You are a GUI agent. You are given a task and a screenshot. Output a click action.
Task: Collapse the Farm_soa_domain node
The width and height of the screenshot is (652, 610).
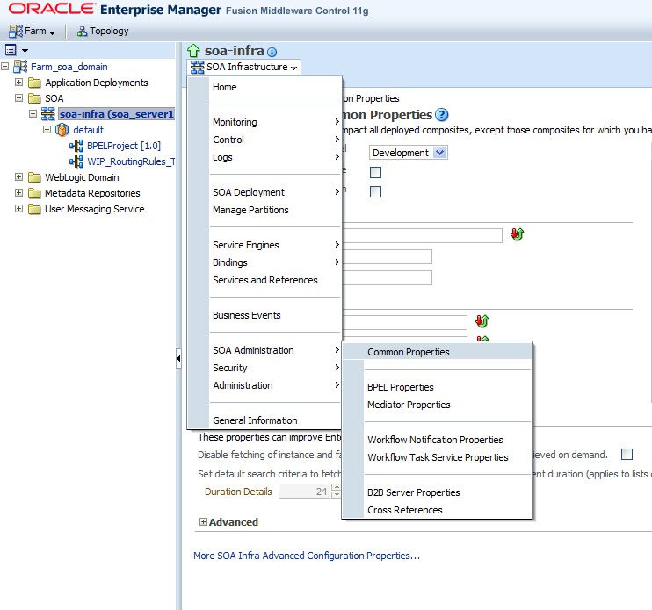coord(5,66)
